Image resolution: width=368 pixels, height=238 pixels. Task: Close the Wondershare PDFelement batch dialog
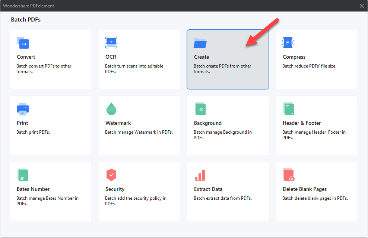pyautogui.click(x=361, y=6)
